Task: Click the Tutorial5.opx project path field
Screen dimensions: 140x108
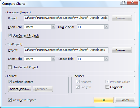Action: coord(66,50)
